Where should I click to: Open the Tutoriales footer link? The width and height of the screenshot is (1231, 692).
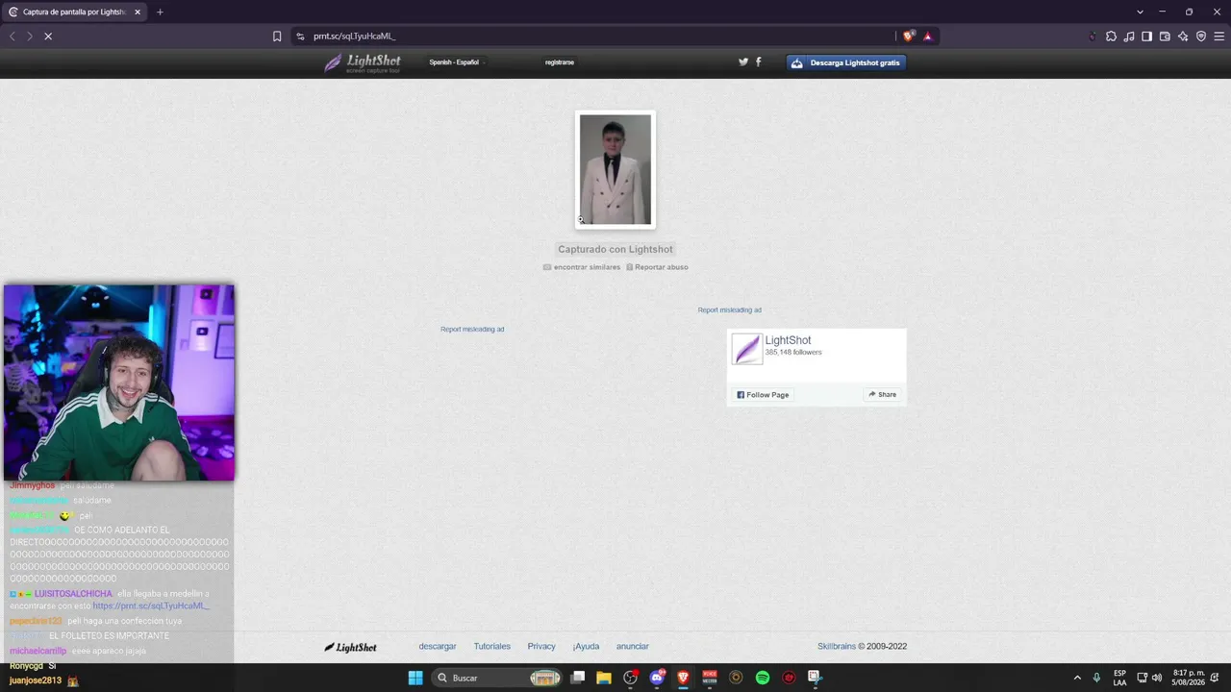click(492, 647)
